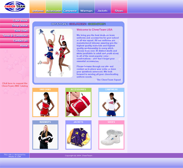This screenshot has width=183, height=168.
Task: Open the Jackets varsity jacket thumbnail
Action: 78,136
